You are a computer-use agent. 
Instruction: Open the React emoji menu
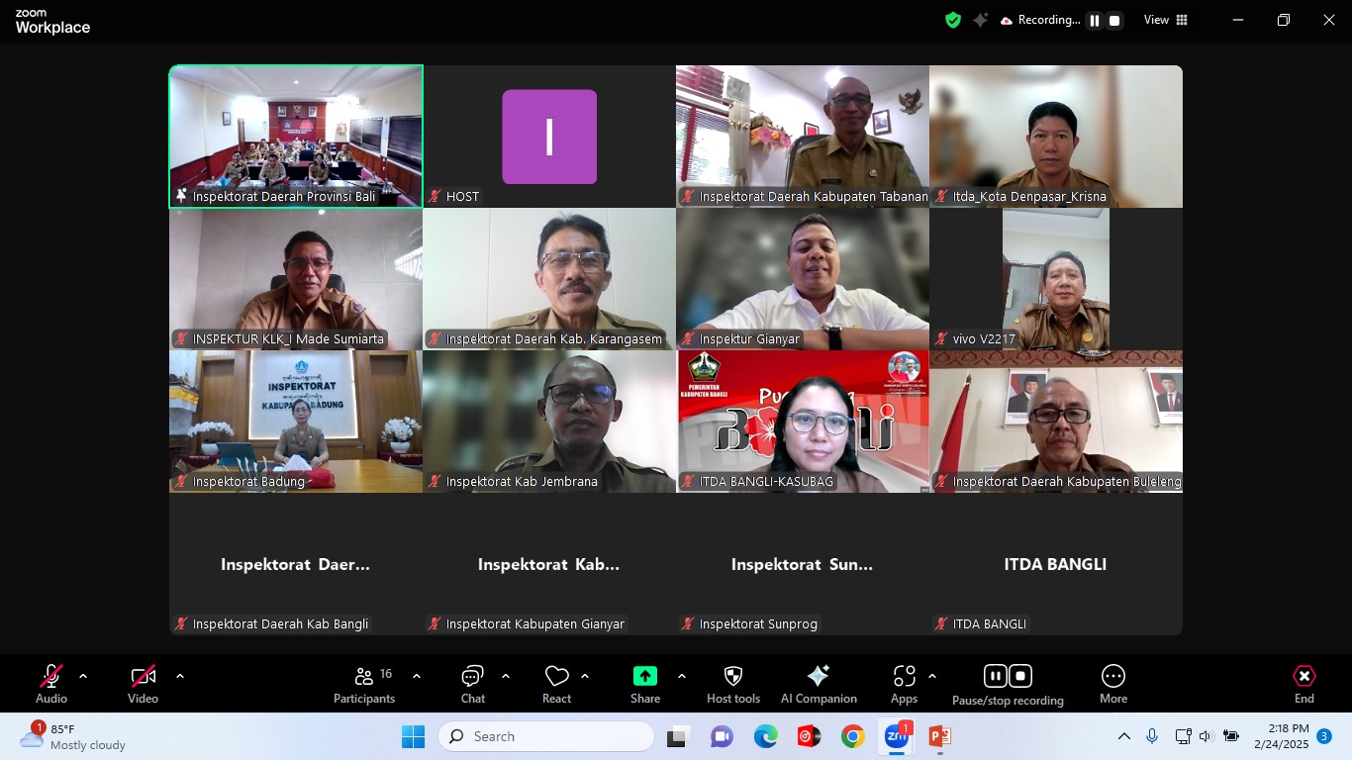556,685
